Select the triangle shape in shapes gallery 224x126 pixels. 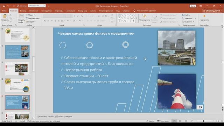[120, 18]
